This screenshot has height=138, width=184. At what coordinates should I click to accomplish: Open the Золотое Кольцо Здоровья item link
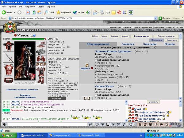tap(113, 51)
